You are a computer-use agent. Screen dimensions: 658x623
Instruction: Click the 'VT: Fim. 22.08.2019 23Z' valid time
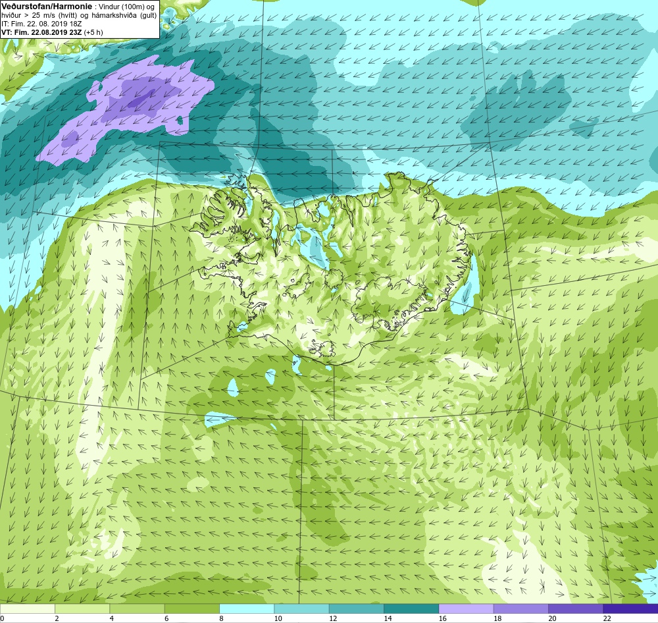click(x=42, y=32)
